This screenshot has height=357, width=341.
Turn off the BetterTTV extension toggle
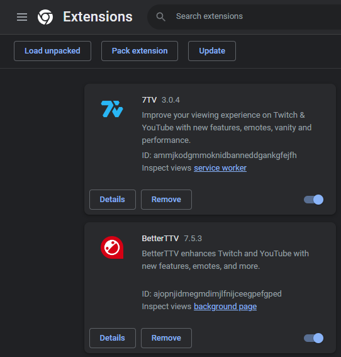pos(313,338)
